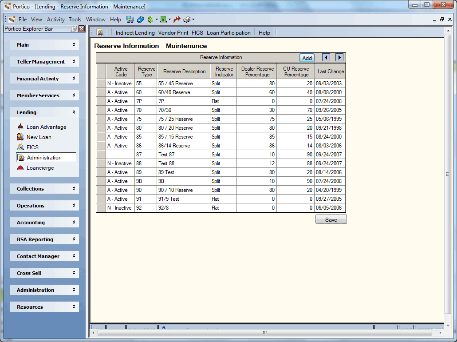457x342 pixels.
Task: Click the green dollar sign toolbar icon
Action: [150, 20]
